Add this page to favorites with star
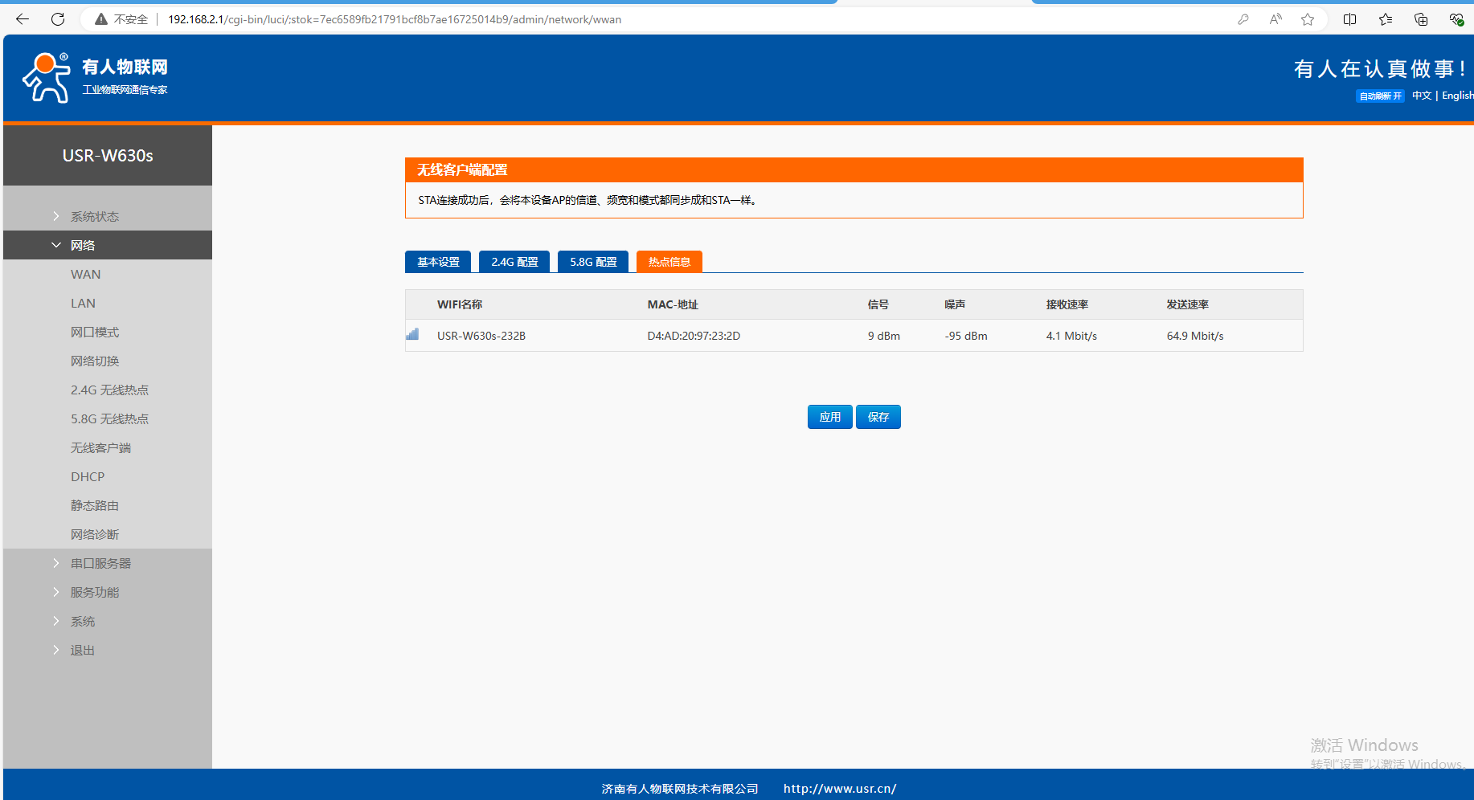The width and height of the screenshot is (1474, 800). pyautogui.click(x=1308, y=19)
